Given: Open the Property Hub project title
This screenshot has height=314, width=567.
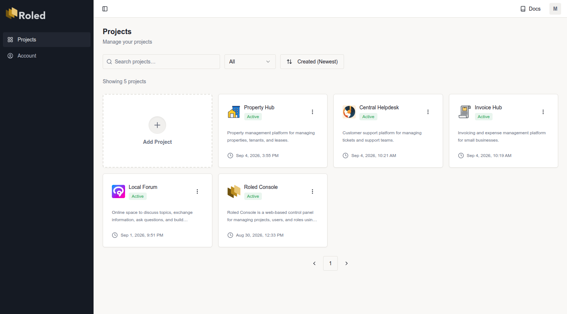Looking at the screenshot, I should pyautogui.click(x=259, y=107).
